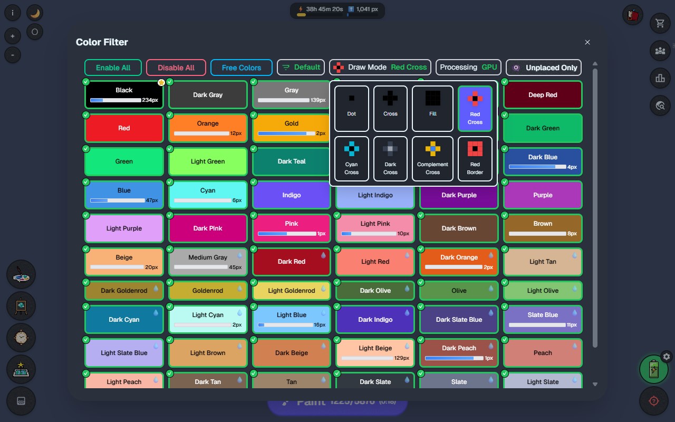
Task: Toggle the Peach color swatch
Action: pos(543,353)
